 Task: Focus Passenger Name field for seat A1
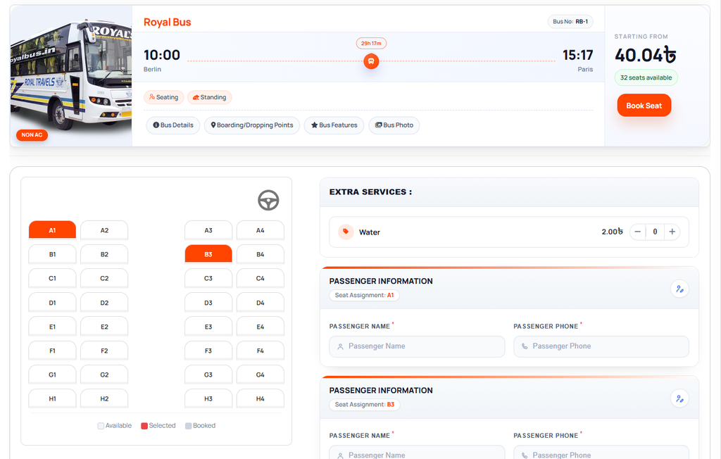417,346
